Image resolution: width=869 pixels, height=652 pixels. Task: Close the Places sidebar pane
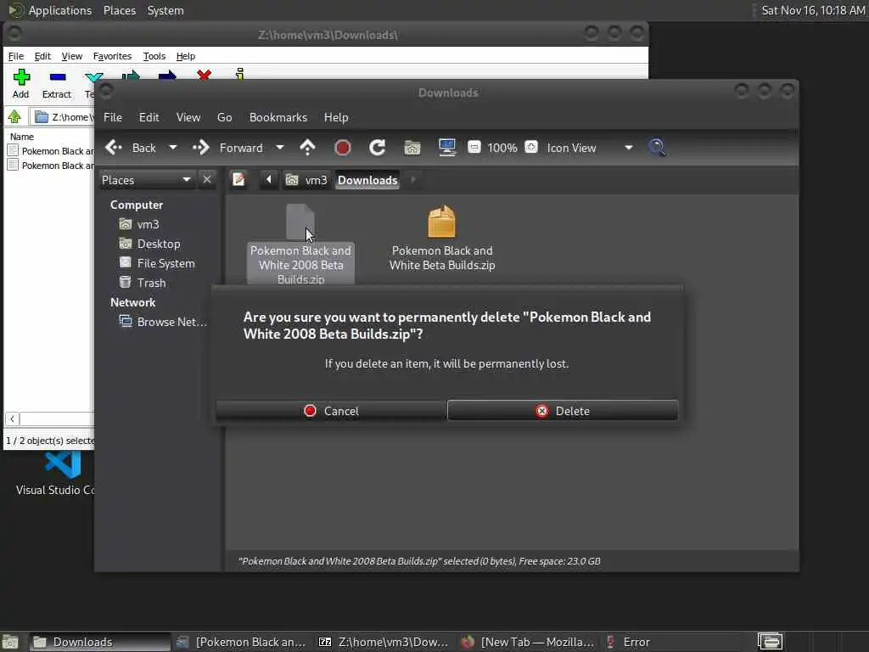pos(207,180)
